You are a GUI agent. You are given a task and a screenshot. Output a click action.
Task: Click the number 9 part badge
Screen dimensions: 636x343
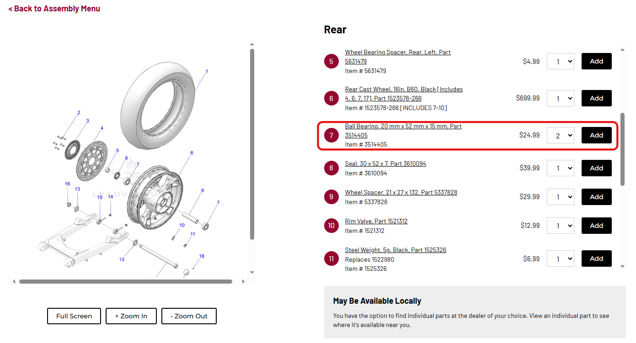point(331,197)
